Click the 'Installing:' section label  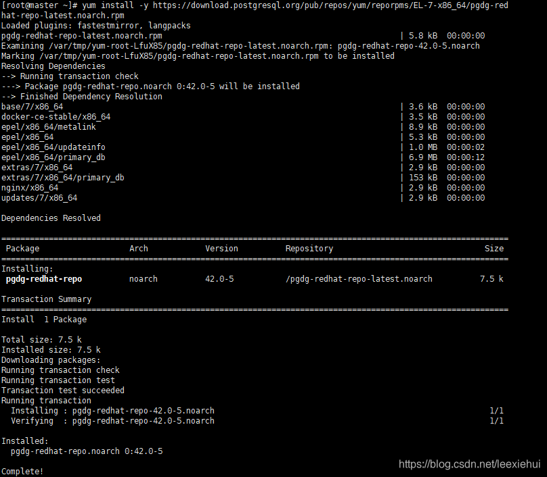(27, 269)
